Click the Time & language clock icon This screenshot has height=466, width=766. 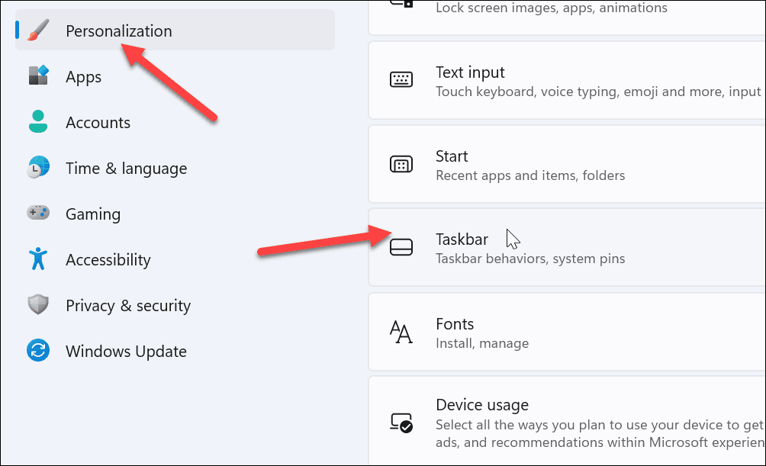(37, 168)
